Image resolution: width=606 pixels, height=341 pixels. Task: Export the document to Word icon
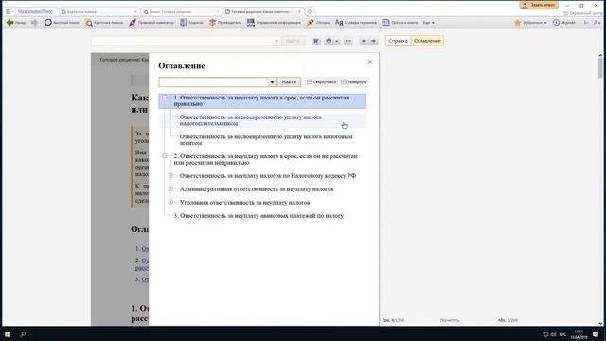click(x=315, y=41)
